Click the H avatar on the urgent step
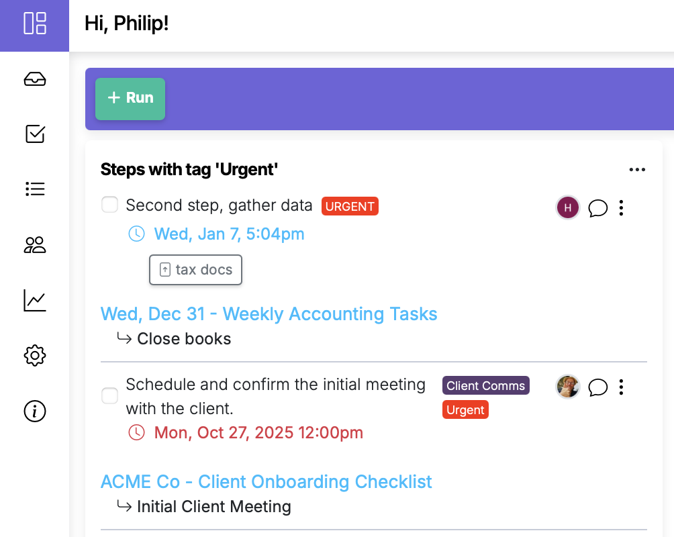 [567, 207]
